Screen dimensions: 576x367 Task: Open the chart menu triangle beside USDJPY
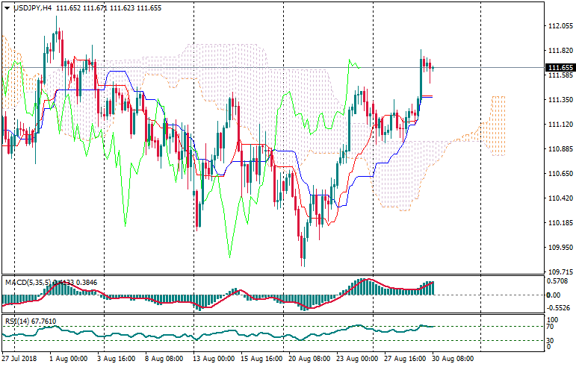point(7,7)
